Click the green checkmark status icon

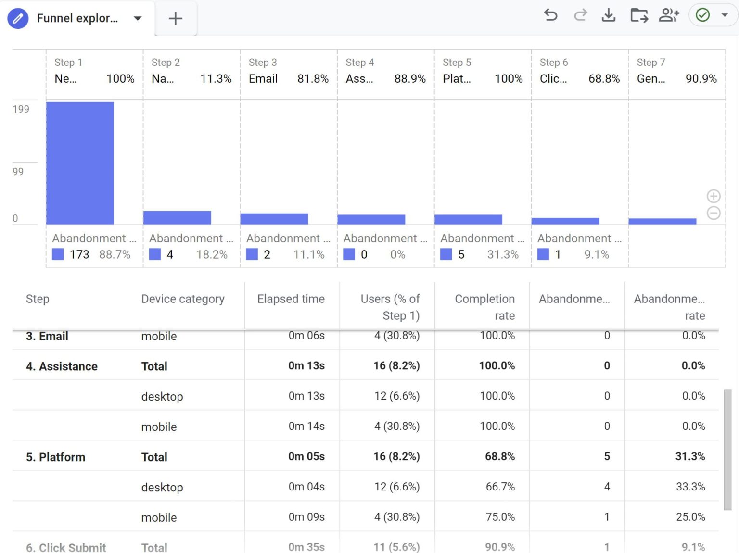(x=703, y=15)
